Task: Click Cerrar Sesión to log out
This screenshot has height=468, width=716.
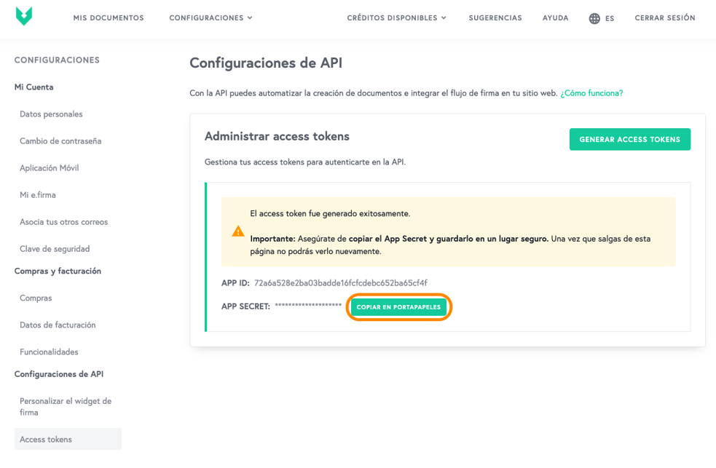Action: click(x=665, y=18)
